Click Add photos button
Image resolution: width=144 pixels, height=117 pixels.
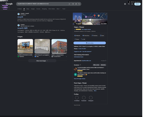103,65
